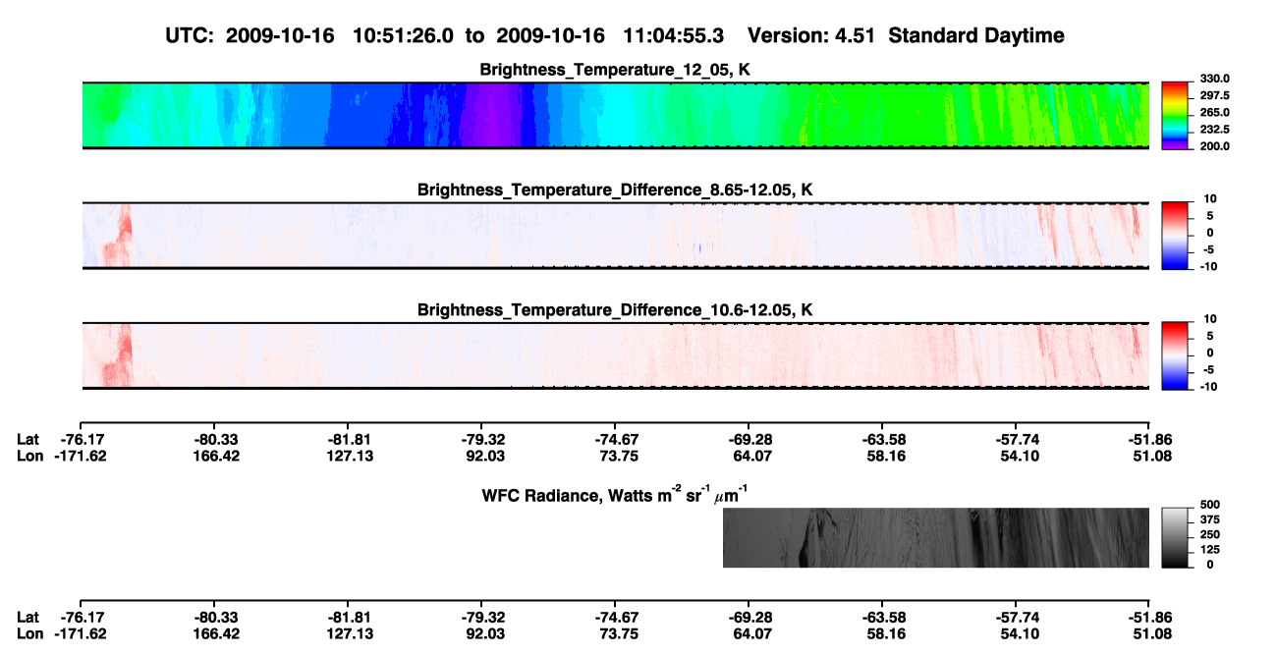Select the 10.6-12.05 difference image strip
The image size is (1277, 655).
coord(615,355)
